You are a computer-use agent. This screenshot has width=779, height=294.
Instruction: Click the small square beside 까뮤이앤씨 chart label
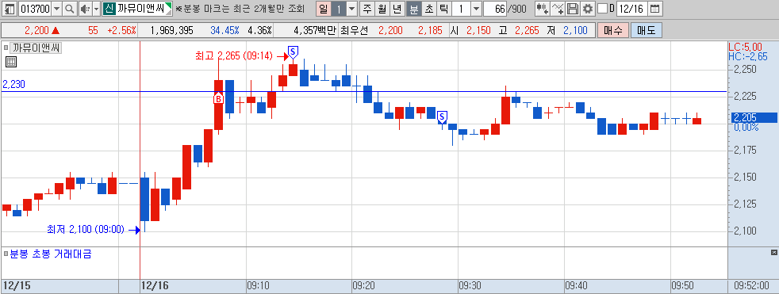pyautogui.click(x=6, y=48)
